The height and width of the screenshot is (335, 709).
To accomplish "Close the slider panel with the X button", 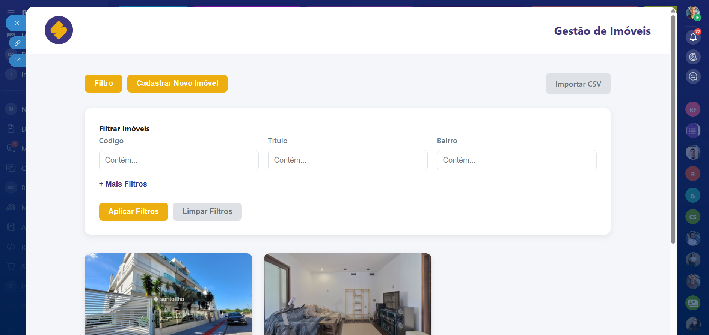I will [17, 23].
